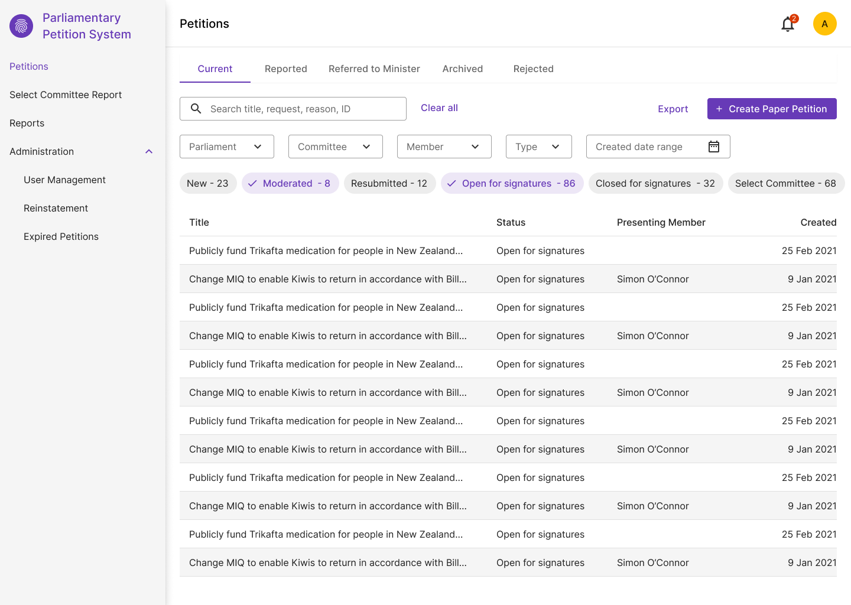Click Create Paper Petition button
Viewport: 851px width, 605px height.
click(x=772, y=109)
